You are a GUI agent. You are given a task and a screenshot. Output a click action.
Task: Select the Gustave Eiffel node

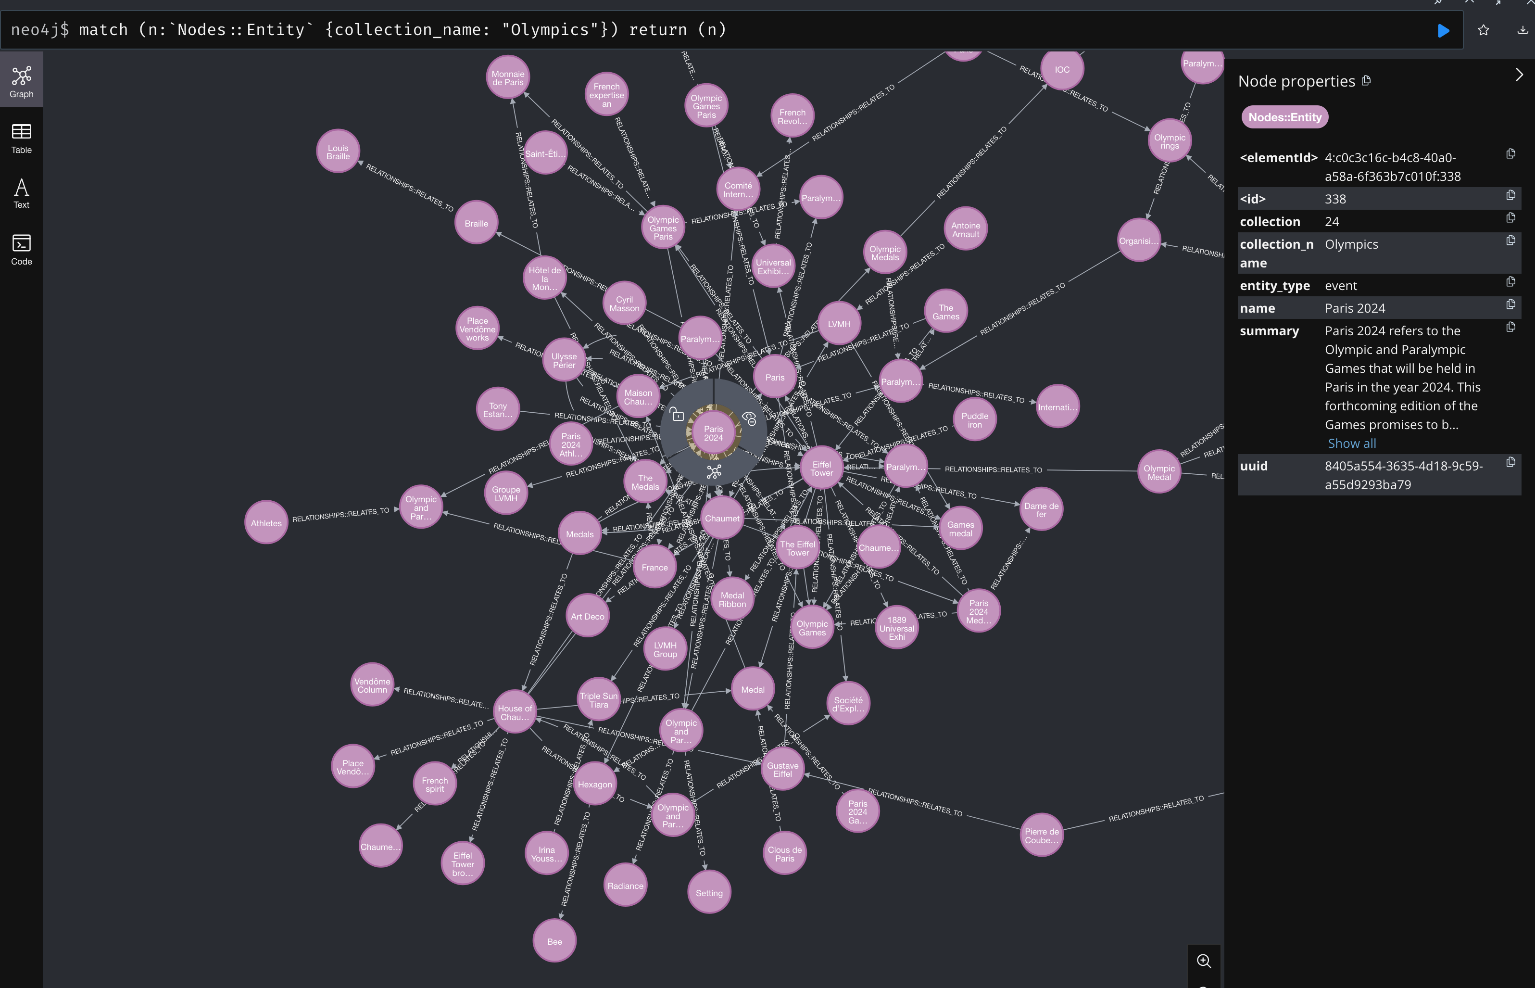pos(782,769)
